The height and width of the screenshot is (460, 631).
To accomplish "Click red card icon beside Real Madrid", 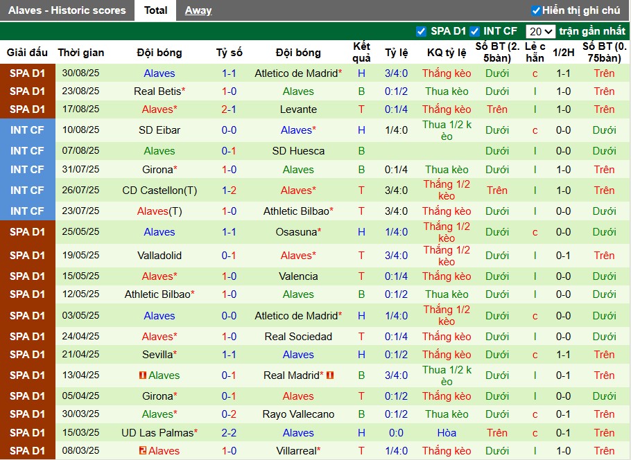I will [330, 375].
